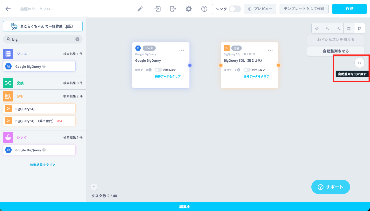The width and height of the screenshot is (370, 211).
Task: Click output connector of Google BigQuery node
Action: 190,65
